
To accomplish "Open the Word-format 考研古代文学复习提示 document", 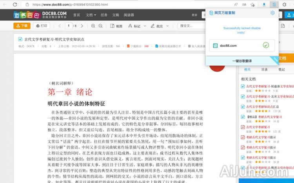I will (261, 158).
